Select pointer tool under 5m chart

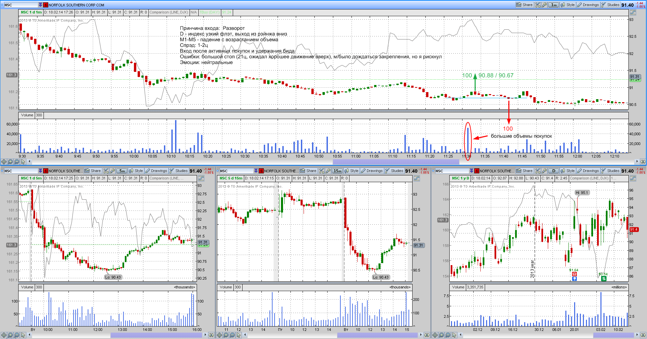tap(23, 335)
